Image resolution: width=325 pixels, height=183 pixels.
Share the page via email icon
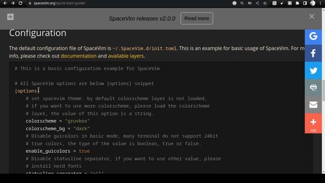pyautogui.click(x=313, y=105)
